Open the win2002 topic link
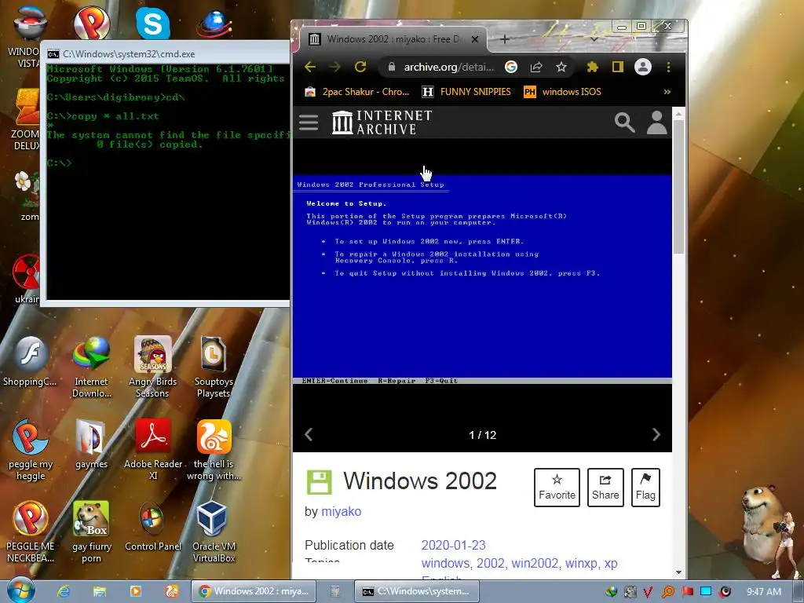This screenshot has height=603, width=804. [535, 563]
